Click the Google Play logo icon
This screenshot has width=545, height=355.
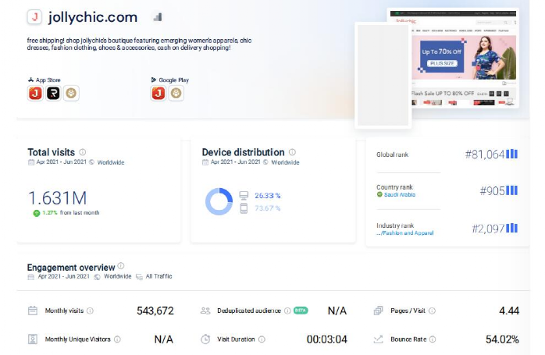(x=154, y=80)
